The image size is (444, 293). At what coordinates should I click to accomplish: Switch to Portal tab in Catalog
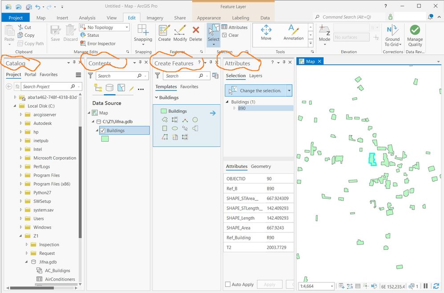pyautogui.click(x=30, y=74)
